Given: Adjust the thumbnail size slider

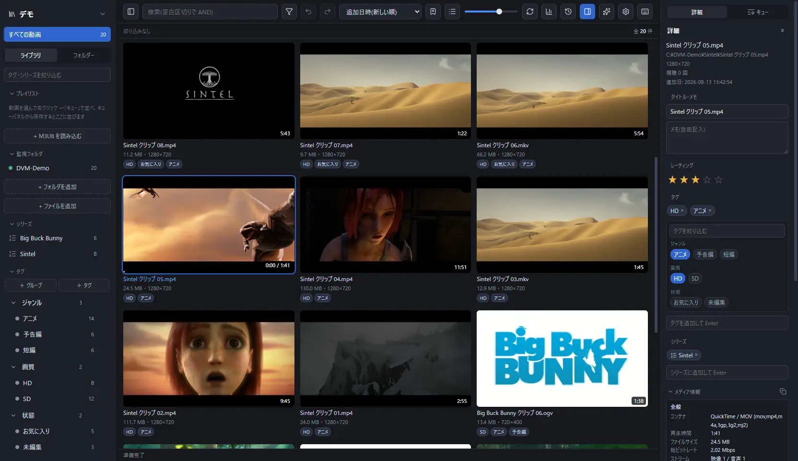Looking at the screenshot, I should [x=491, y=12].
